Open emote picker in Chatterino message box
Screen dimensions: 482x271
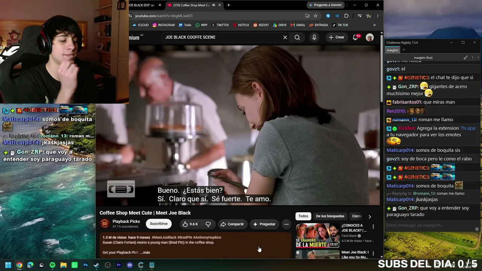(477, 229)
